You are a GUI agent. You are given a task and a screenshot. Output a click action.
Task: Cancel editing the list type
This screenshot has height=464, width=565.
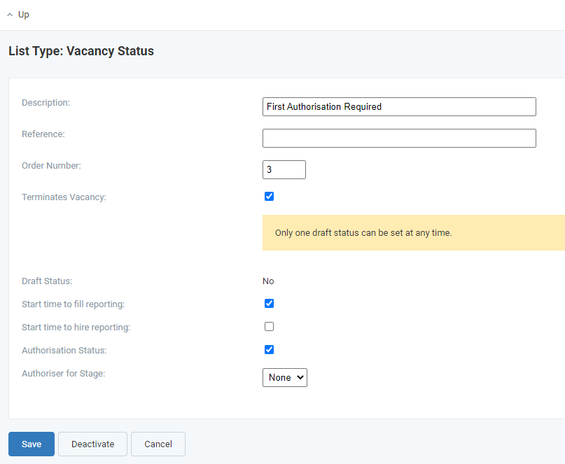158,444
